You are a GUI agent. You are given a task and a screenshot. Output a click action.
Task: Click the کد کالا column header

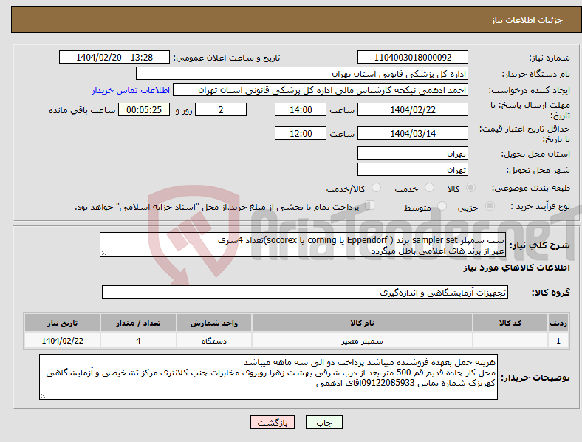click(x=510, y=323)
